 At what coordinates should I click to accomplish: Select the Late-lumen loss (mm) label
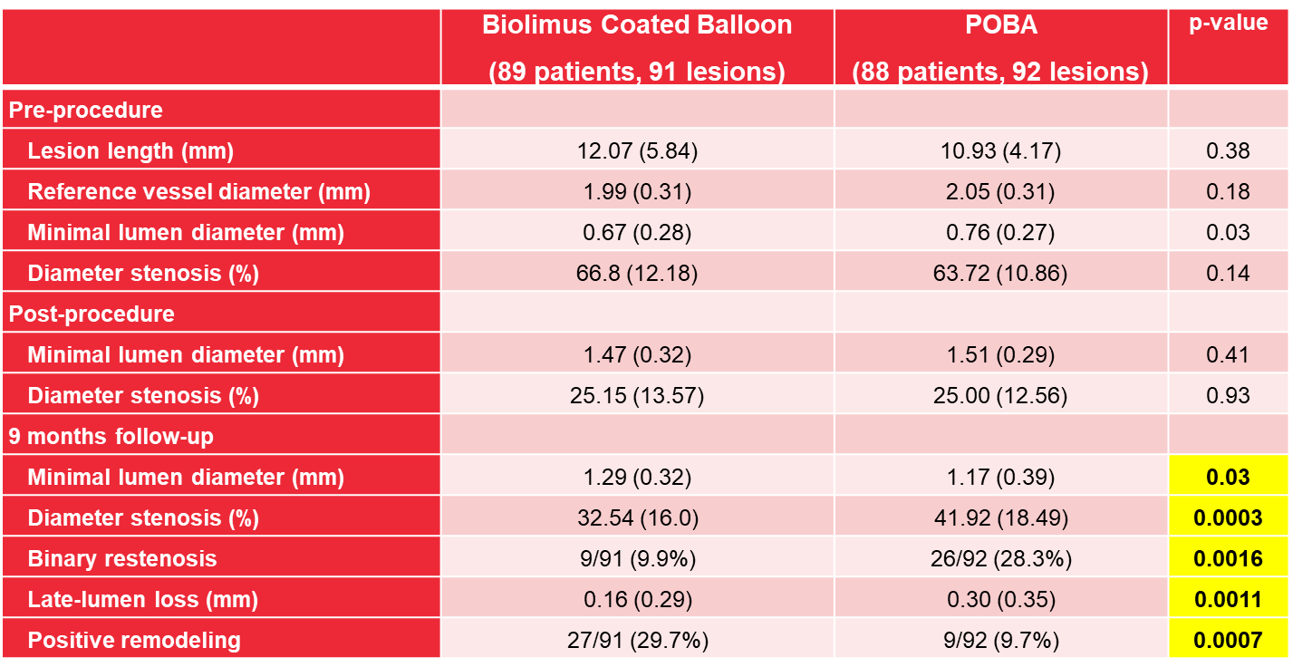(142, 599)
